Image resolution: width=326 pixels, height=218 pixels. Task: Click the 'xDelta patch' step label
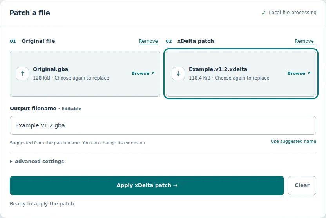(x=196, y=41)
